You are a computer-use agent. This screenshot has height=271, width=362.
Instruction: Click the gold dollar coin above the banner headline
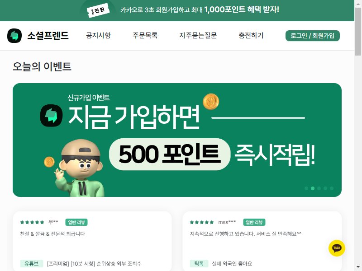211,101
